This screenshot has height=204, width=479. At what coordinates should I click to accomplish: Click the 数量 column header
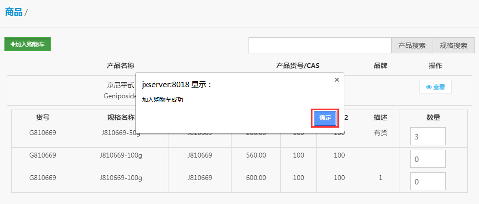click(x=433, y=117)
